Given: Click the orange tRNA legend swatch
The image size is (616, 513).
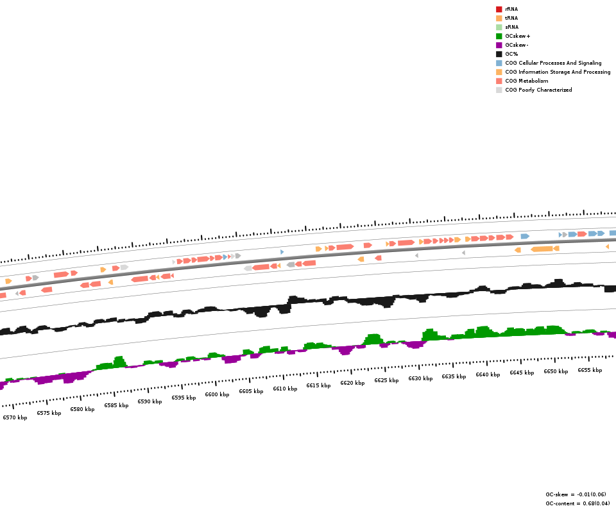Looking at the screenshot, I should click(x=499, y=18).
